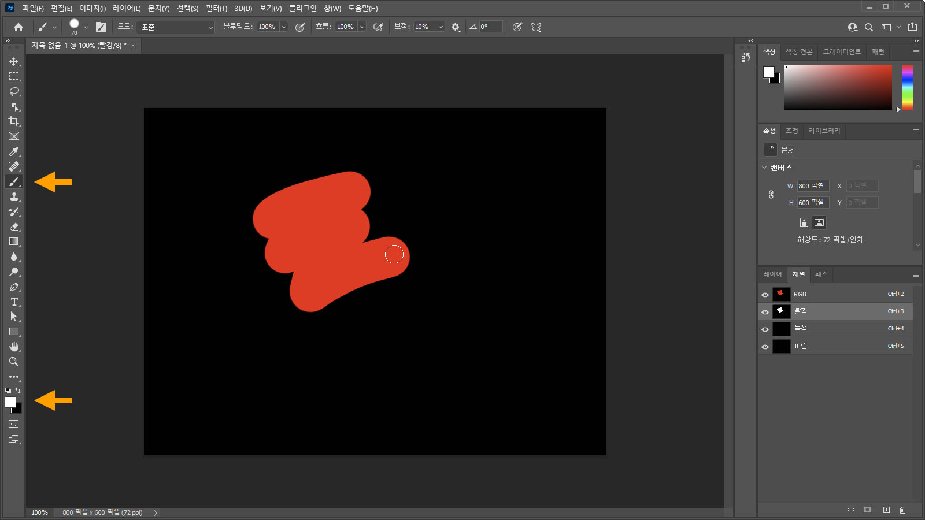This screenshot has height=520, width=925.
Task: Toggle visibility of 빨강 channel
Action: click(765, 312)
